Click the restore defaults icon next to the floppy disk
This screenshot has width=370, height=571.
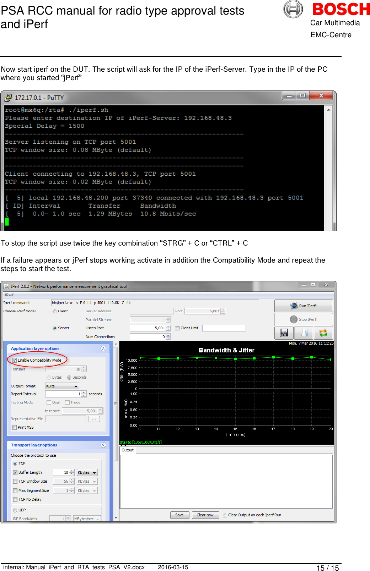(x=304, y=333)
